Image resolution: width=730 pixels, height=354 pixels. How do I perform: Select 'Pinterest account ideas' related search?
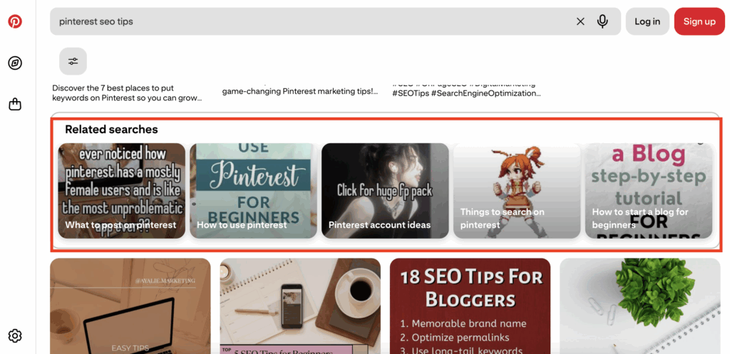tap(385, 191)
